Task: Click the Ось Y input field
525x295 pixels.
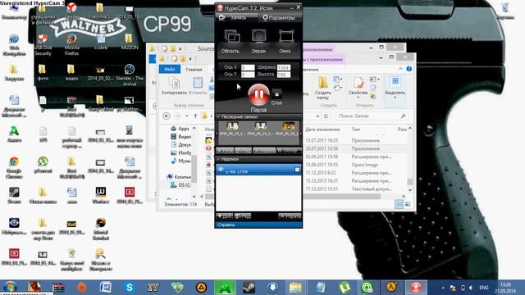Action: click(x=248, y=75)
